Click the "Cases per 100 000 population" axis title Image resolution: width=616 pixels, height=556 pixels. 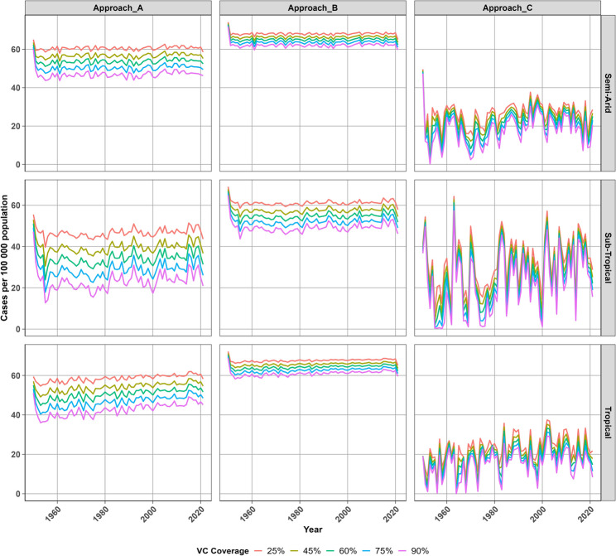[4, 258]
